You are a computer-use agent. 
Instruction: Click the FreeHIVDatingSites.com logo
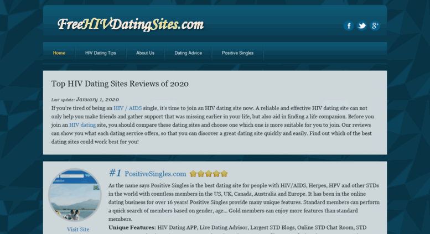click(131, 24)
